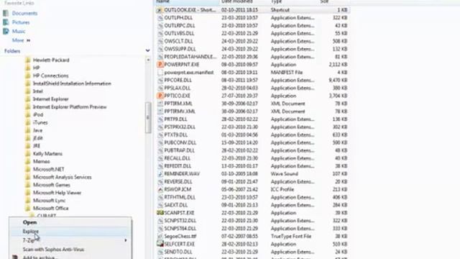Click the powerpnt.exe.manifest file icon
The height and width of the screenshot is (259, 460).
(x=160, y=72)
